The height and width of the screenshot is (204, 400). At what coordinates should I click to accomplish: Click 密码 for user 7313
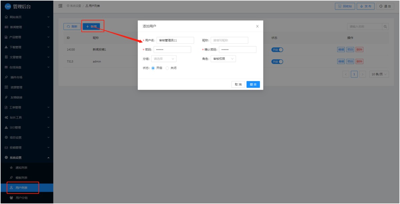tap(350, 62)
